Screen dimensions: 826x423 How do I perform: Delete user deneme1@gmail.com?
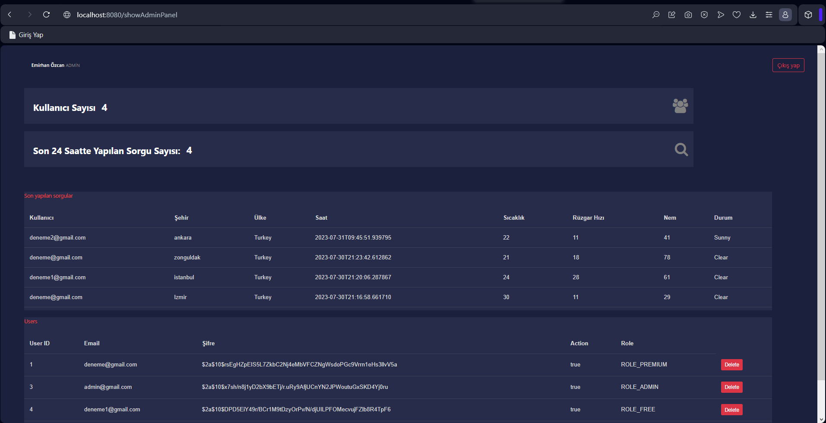tap(731, 410)
